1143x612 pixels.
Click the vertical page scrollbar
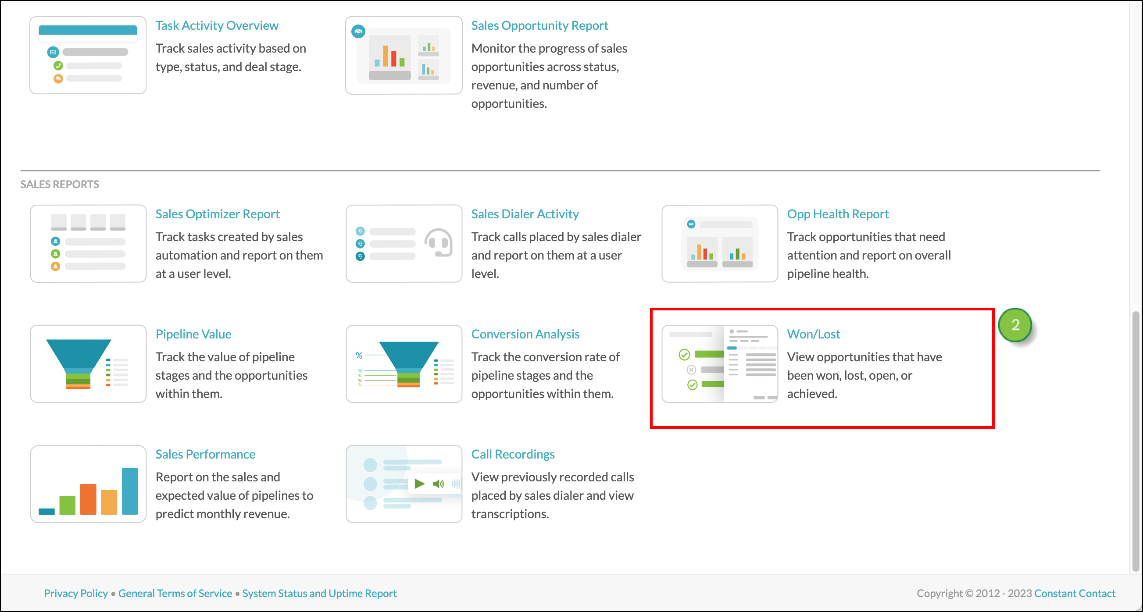click(x=1136, y=441)
